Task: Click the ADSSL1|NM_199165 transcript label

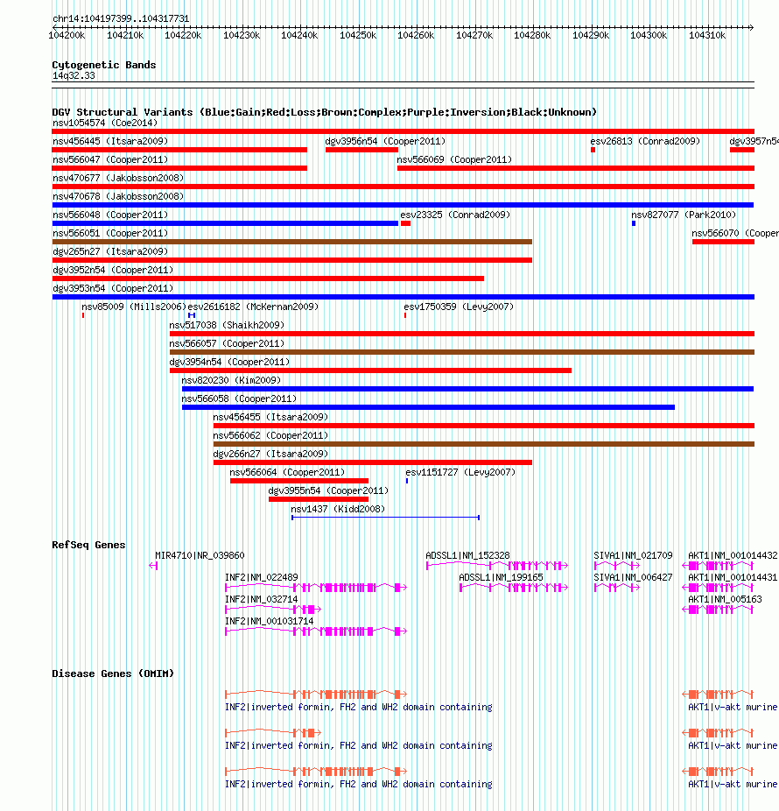Action: pos(501,577)
